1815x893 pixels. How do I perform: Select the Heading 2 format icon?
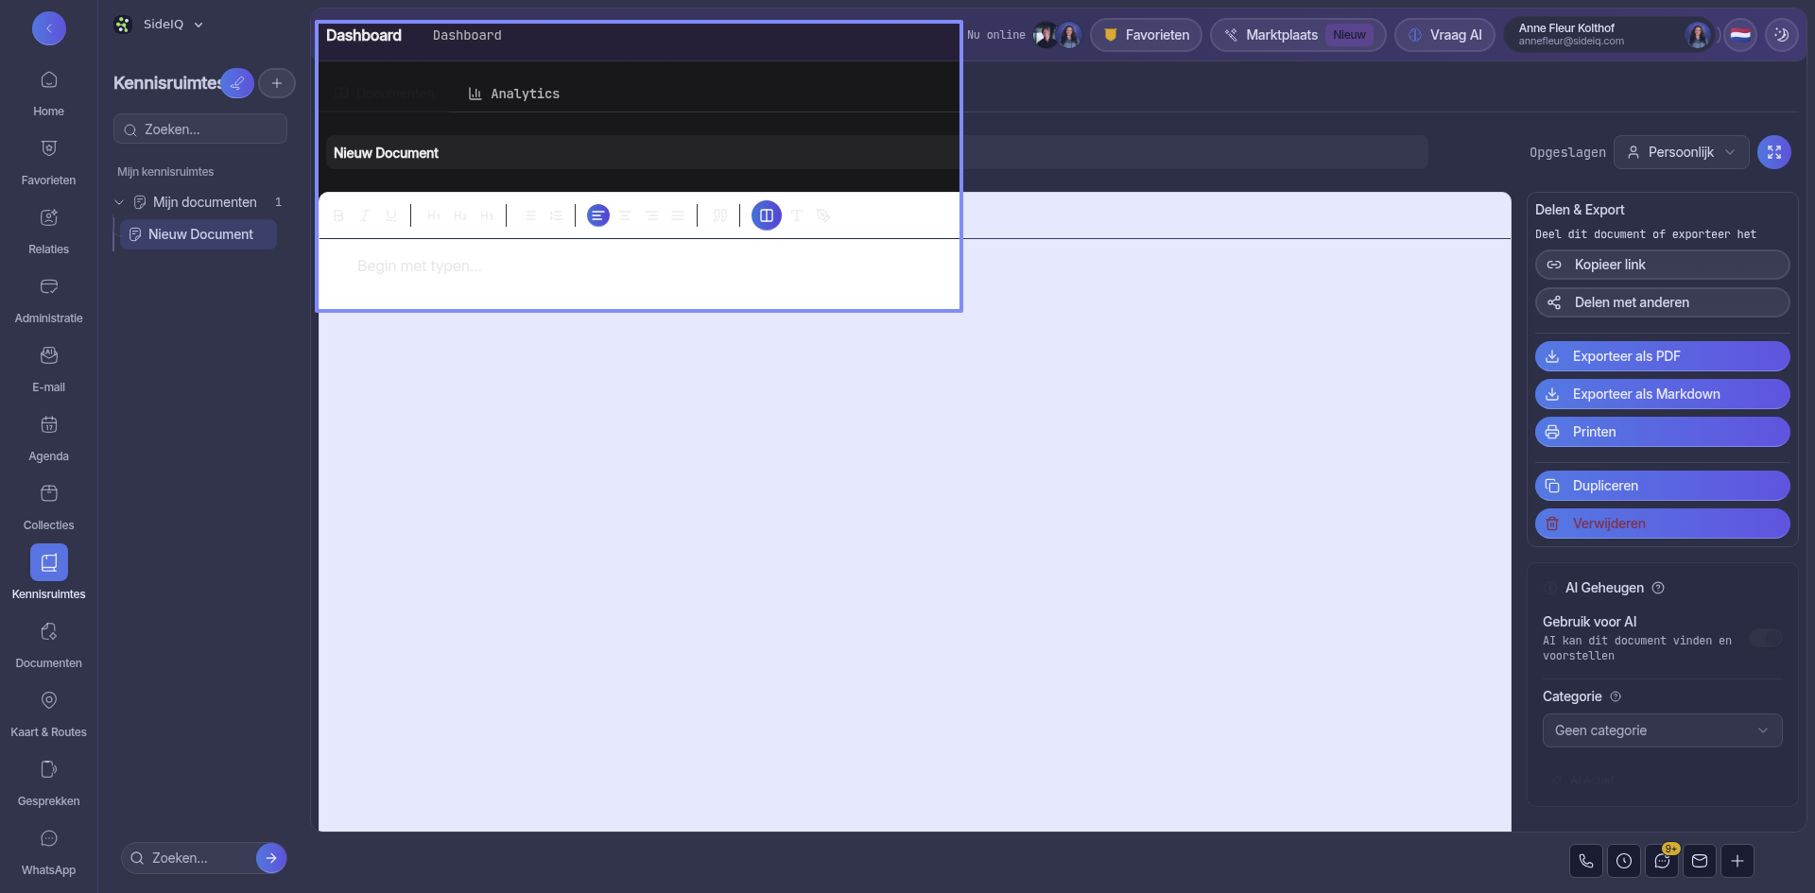coord(460,215)
